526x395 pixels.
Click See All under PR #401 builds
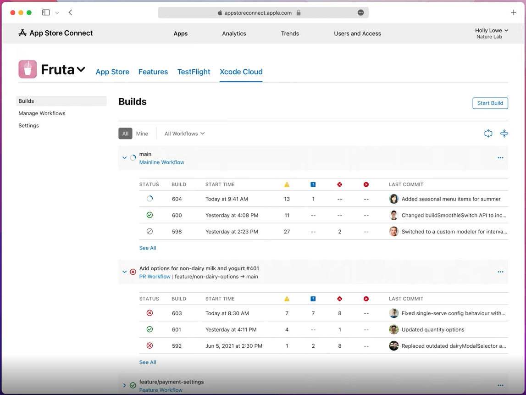tap(148, 362)
